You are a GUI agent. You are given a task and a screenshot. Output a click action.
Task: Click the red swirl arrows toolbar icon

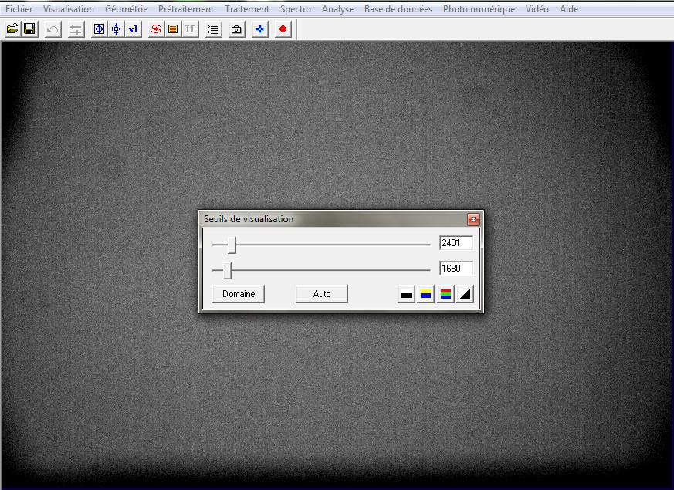pyautogui.click(x=156, y=29)
